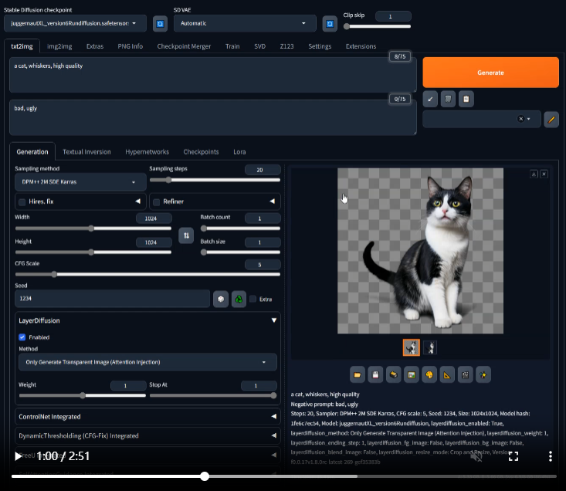Refresh the Stable Diffusion checkpoint list
566x491 pixels.
(161, 24)
